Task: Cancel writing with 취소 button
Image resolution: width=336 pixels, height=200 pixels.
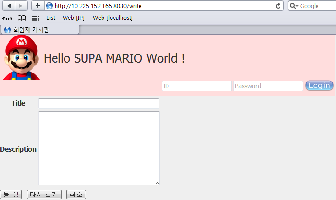Action: [x=76, y=194]
